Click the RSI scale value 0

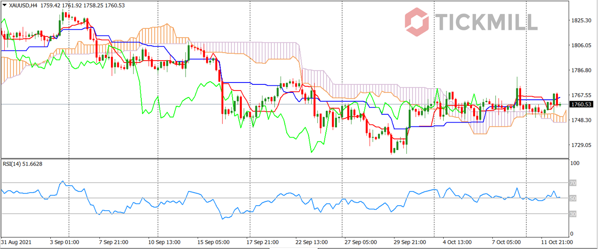pos(573,234)
